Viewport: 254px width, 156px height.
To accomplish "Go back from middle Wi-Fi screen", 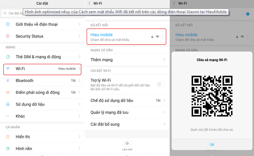I will 89,3.
